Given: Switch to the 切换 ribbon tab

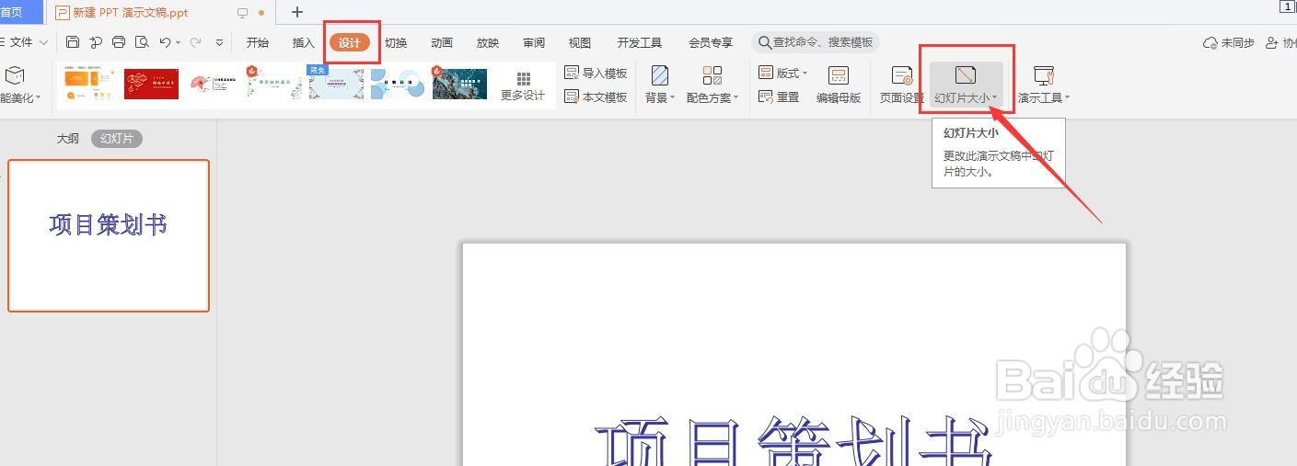Looking at the screenshot, I should pos(396,42).
